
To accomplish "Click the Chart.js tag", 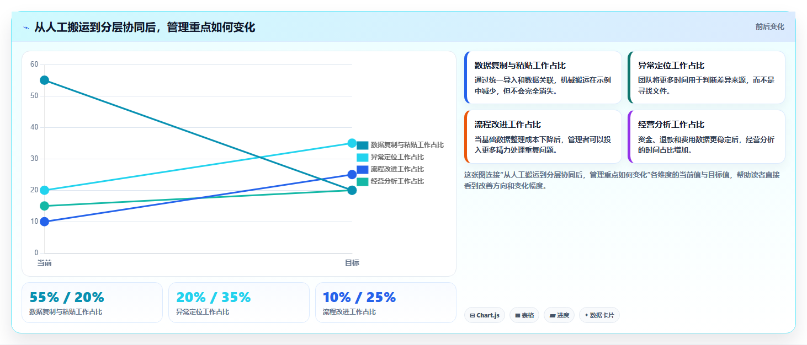I will pyautogui.click(x=485, y=315).
